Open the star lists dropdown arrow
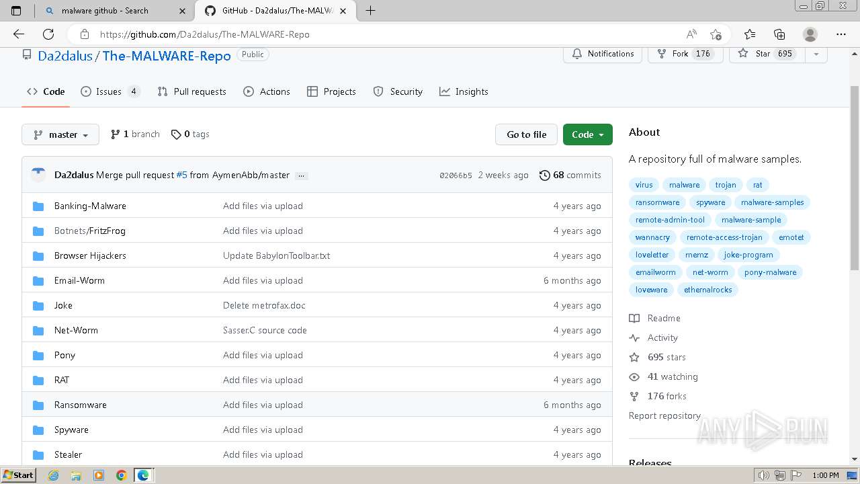 [x=816, y=54]
